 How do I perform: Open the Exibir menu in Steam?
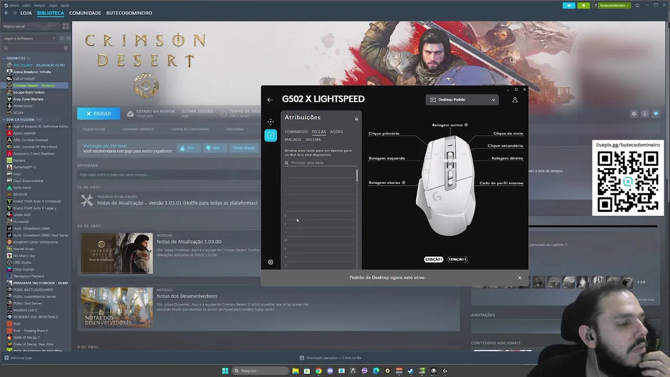point(26,5)
